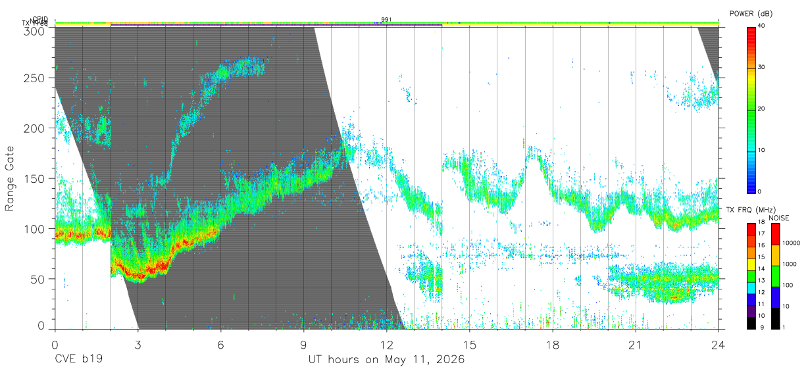808x373 pixels.
Task: Click the 1000 label on NOISE scale
Action: point(790,264)
